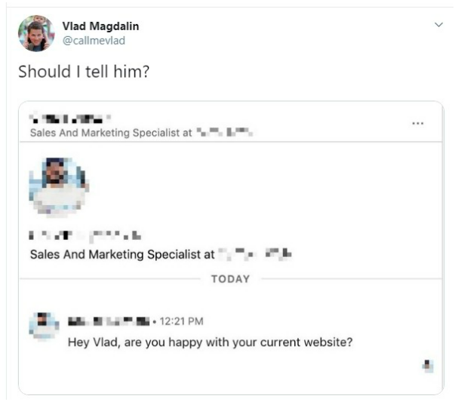Open the @callmevlad handle link

pos(94,41)
